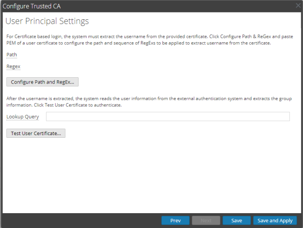Click the Path label
The height and width of the screenshot is (228, 303).
[12, 55]
